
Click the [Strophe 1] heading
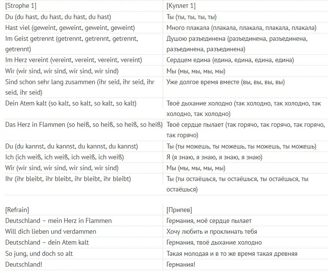pos(21,6)
